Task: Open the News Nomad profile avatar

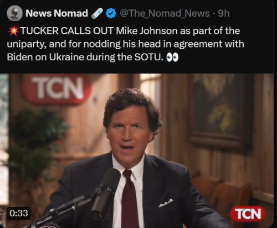Action: tap(14, 13)
